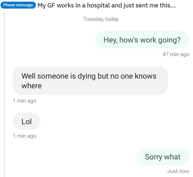Screen dimensions: 193x177
Task: Click the '47 min ago' timestamp
Action: click(x=176, y=54)
